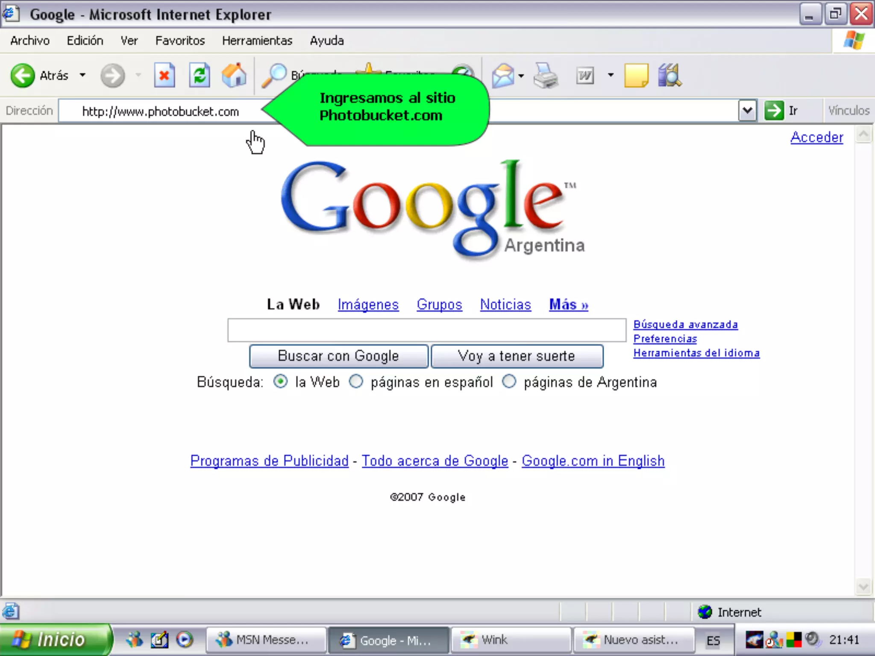Open the Search magnifier toolbar icon
875x656 pixels.
click(273, 75)
